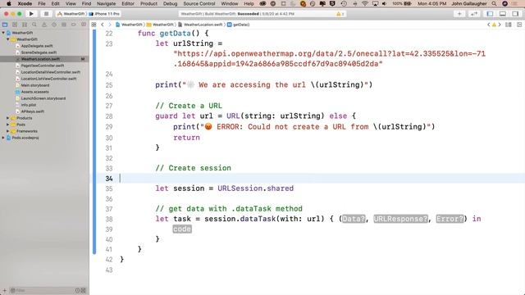
Task: Open the Test navigator tab
Action: pyautogui.click(x=54, y=25)
